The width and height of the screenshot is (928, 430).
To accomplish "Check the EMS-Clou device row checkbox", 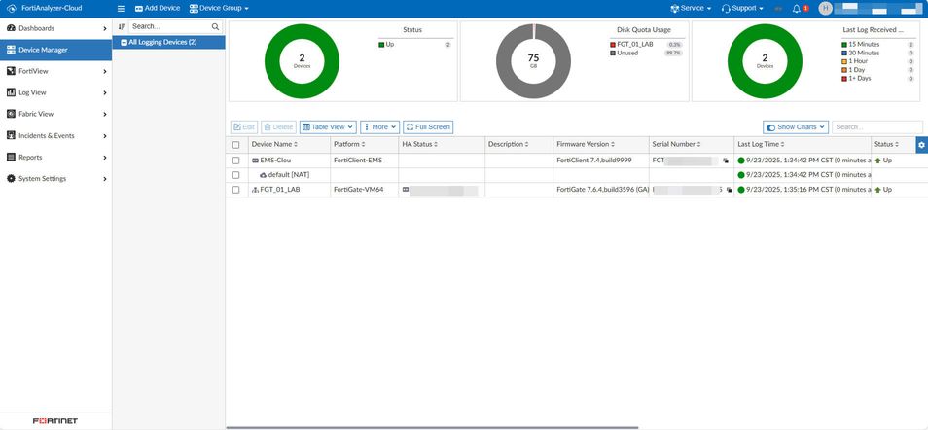I will [x=235, y=160].
